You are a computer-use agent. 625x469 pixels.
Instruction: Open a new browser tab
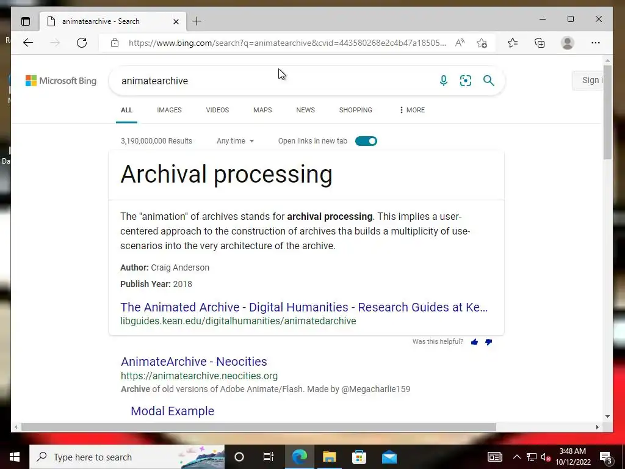(x=197, y=21)
